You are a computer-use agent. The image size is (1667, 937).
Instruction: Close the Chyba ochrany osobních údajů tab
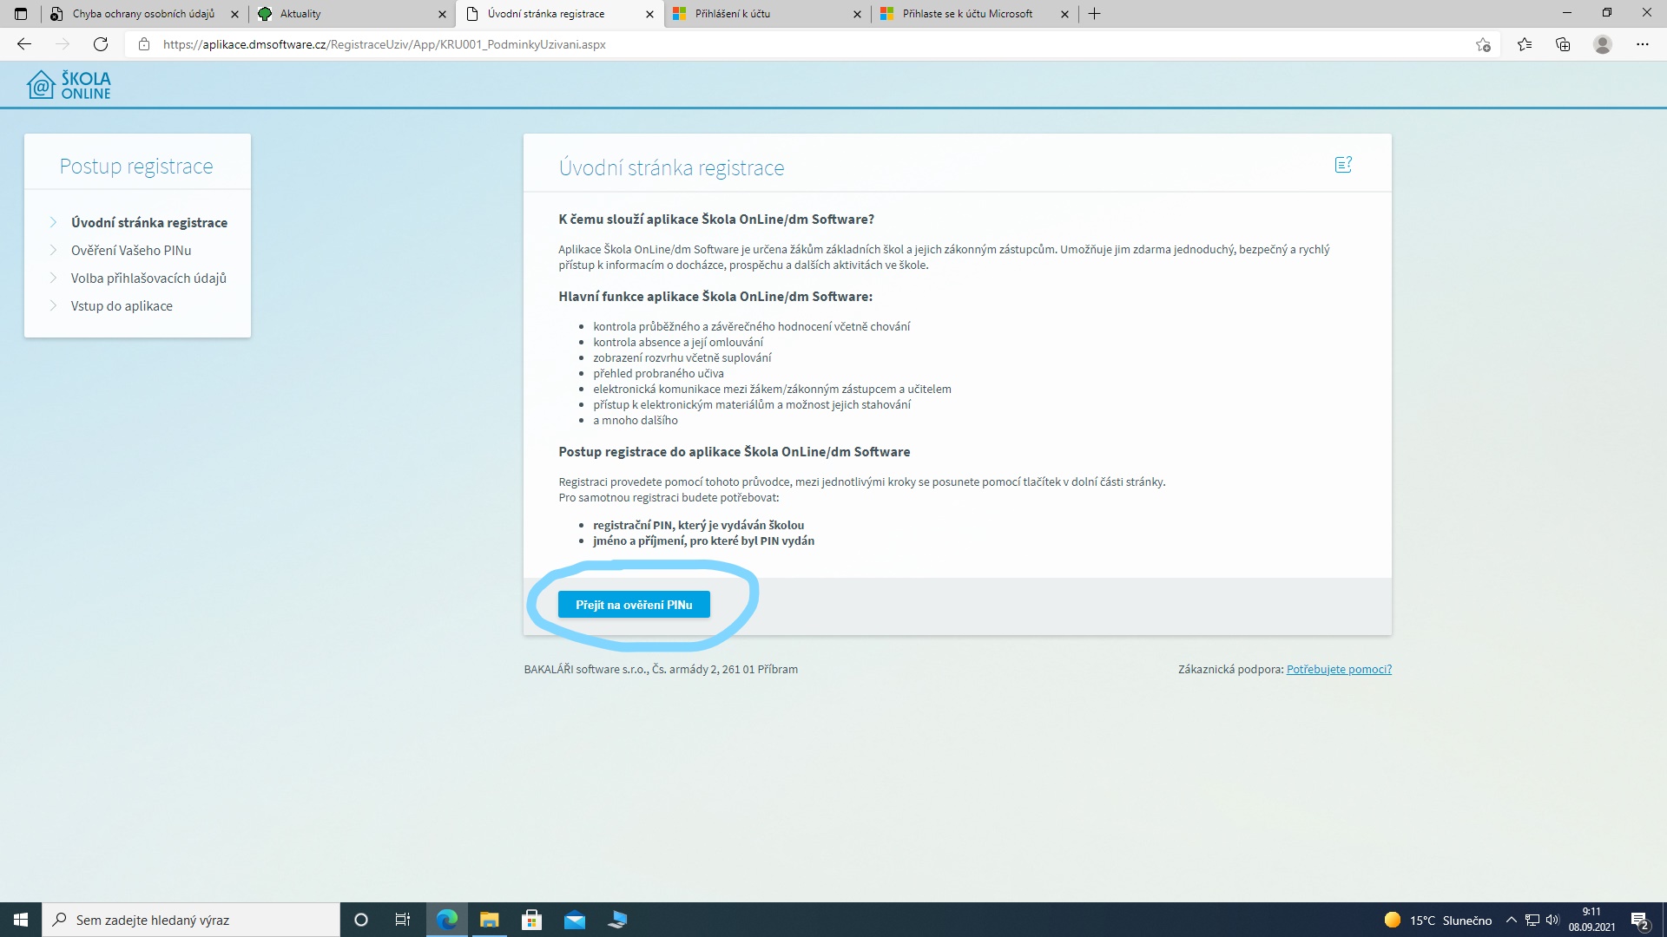[x=234, y=14]
